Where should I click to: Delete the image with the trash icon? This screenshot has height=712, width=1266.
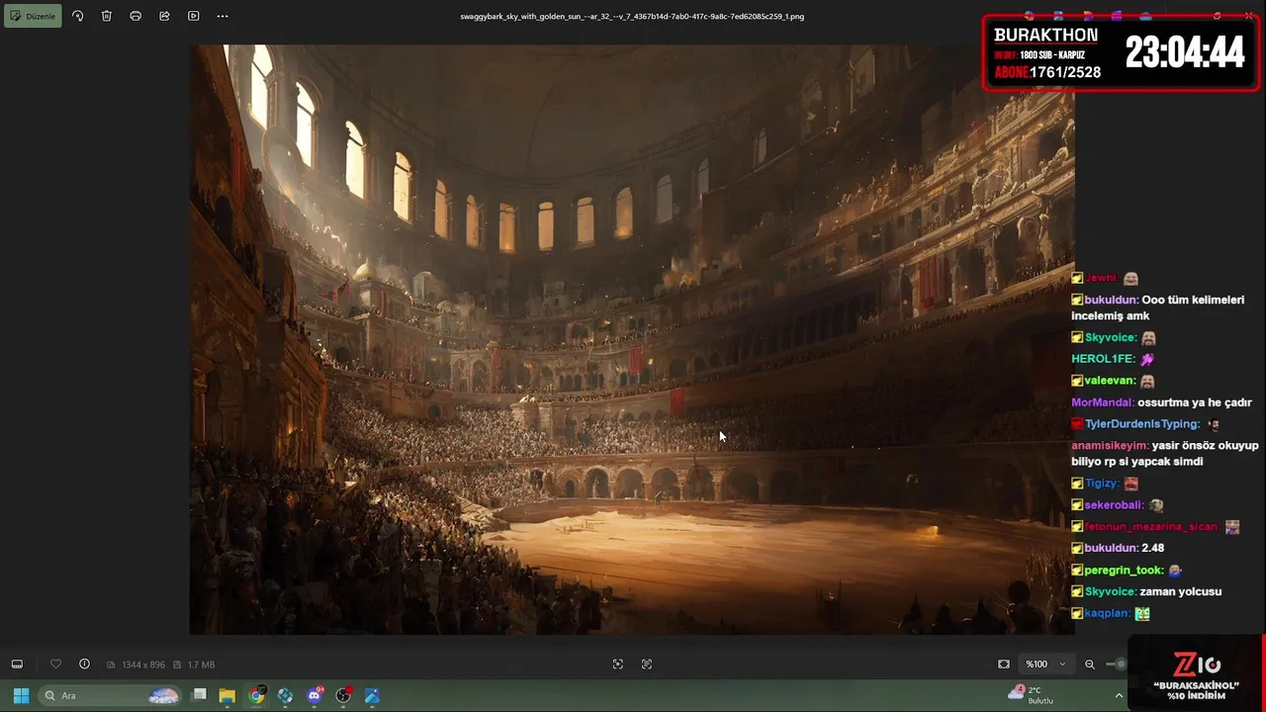[x=107, y=16]
